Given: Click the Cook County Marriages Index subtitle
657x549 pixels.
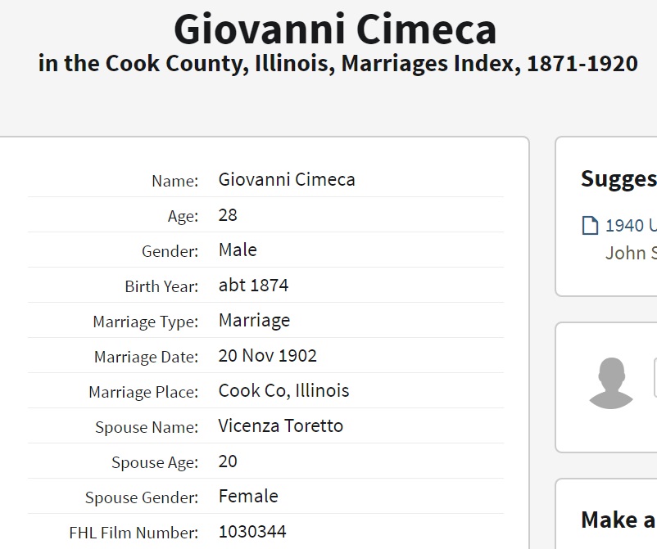Looking at the screenshot, I should (338, 64).
